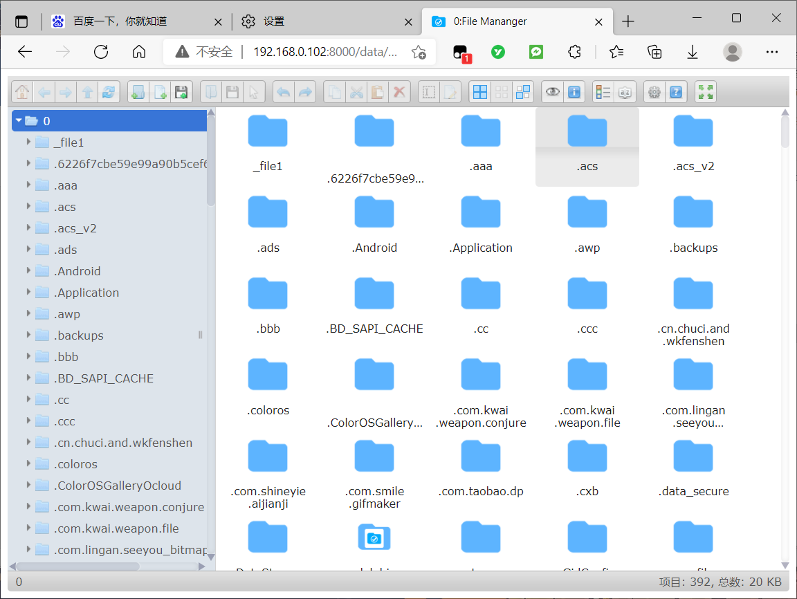
Task: Open file info with blue 'i' icon
Action: [x=574, y=92]
